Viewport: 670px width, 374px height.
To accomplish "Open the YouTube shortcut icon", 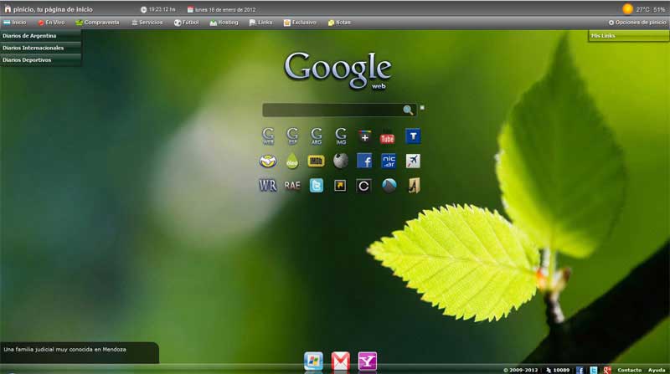I will point(388,136).
